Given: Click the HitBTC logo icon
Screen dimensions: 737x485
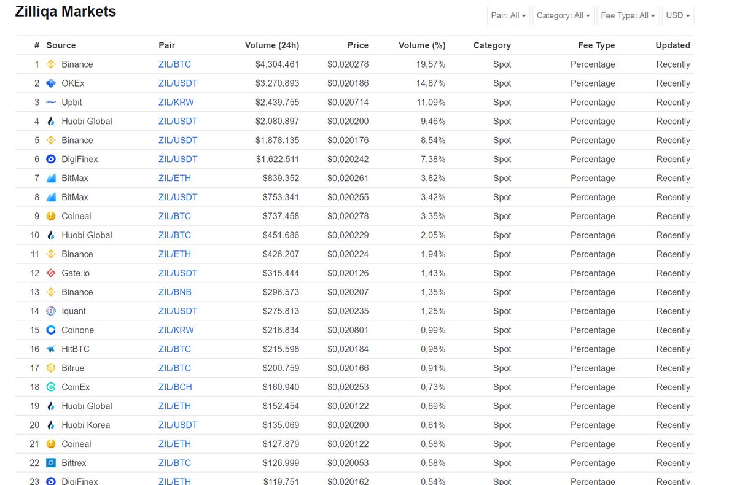Looking at the screenshot, I should click(51, 350).
